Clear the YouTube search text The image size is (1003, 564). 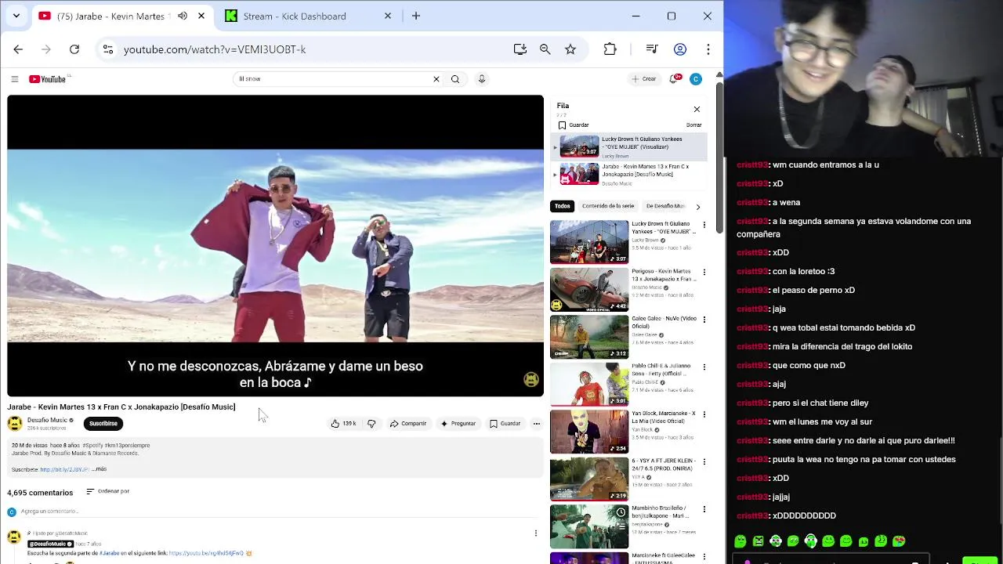(x=436, y=79)
